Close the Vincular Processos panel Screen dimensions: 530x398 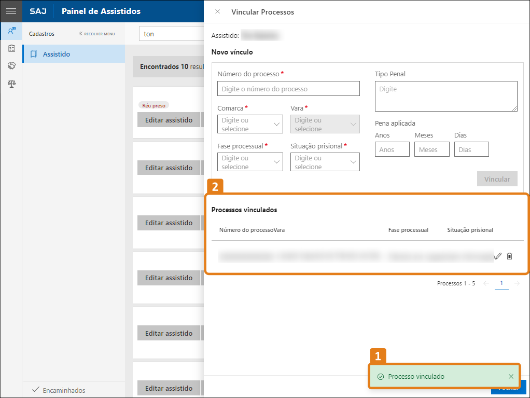tap(217, 11)
